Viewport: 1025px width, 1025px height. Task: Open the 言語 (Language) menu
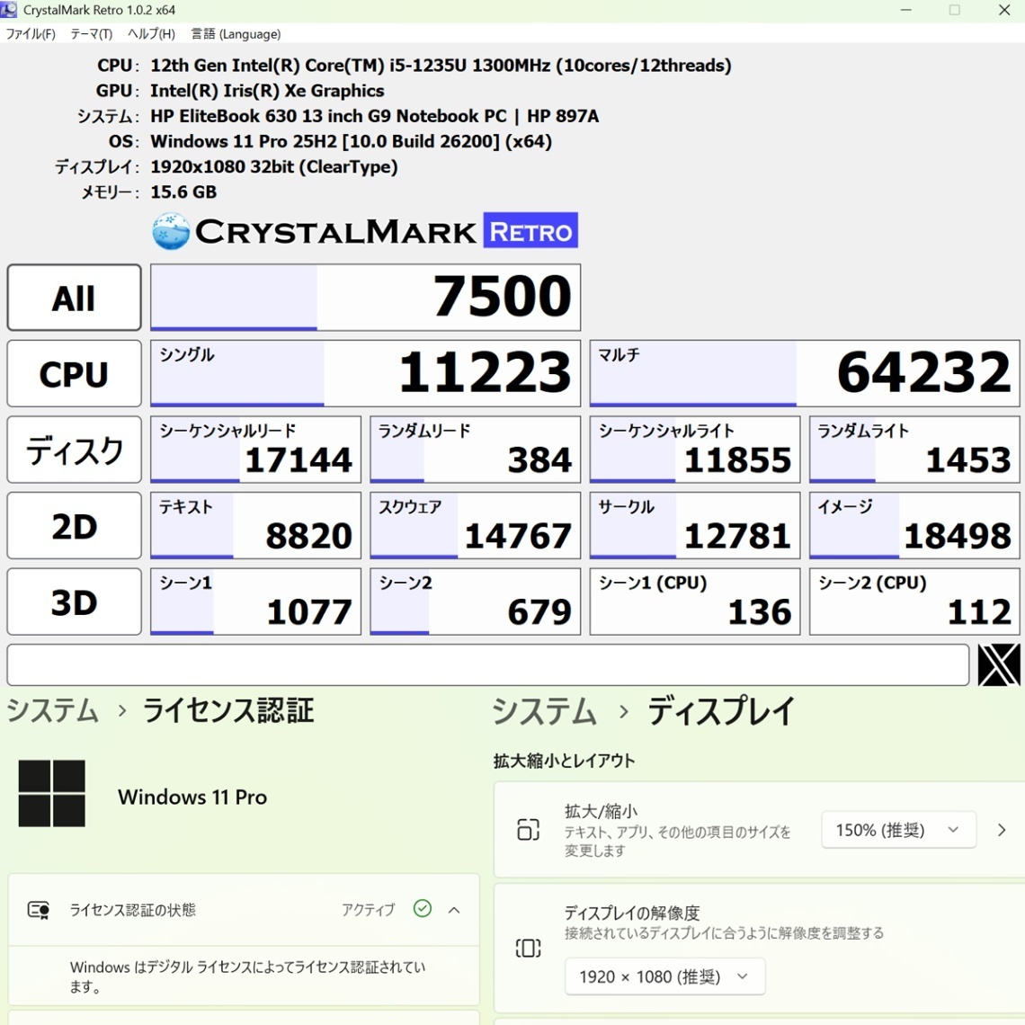[236, 34]
